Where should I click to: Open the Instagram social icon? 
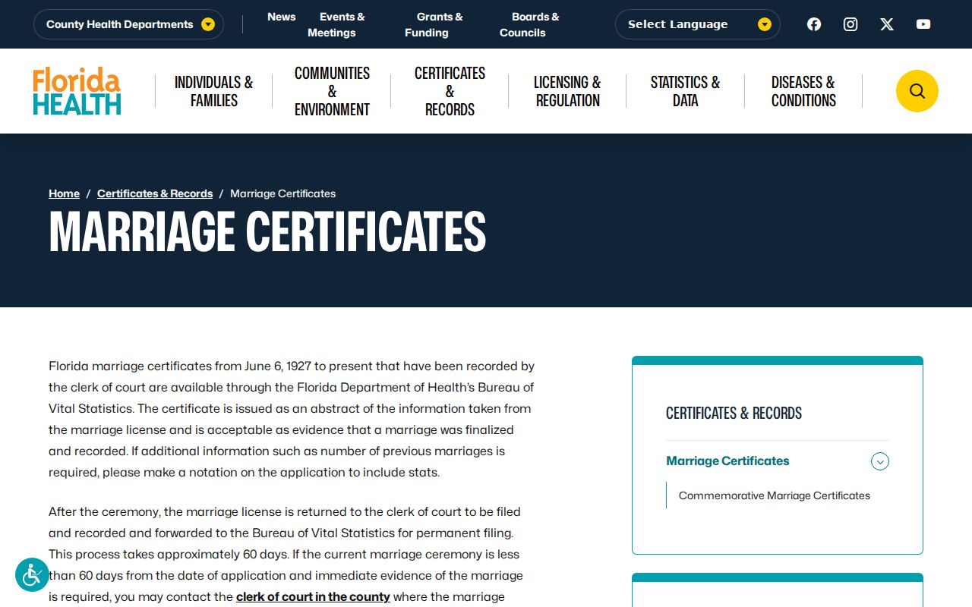pos(850,24)
